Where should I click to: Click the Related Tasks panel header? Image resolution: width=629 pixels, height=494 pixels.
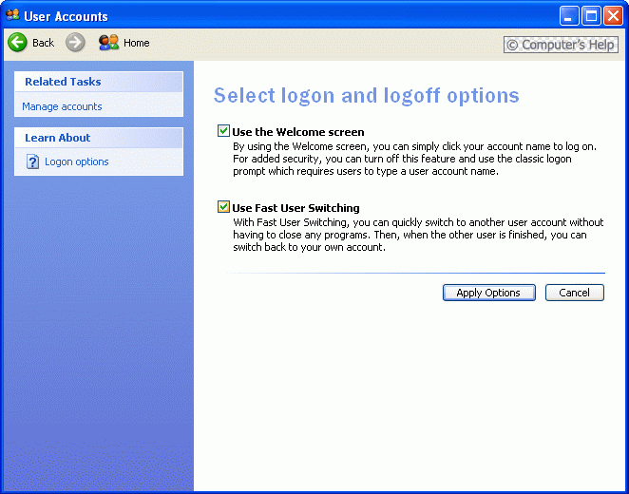tap(99, 82)
